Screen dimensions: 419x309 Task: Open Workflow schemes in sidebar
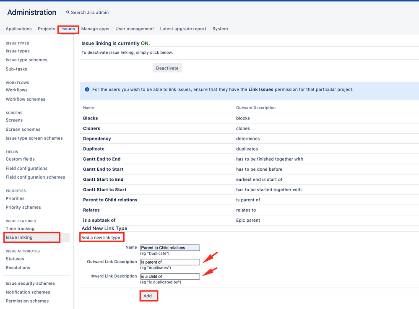coord(26,99)
